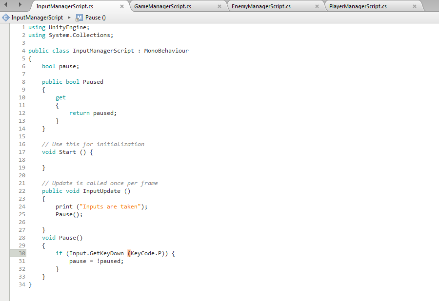Open the InputManagerScript.cs tab

point(65,6)
